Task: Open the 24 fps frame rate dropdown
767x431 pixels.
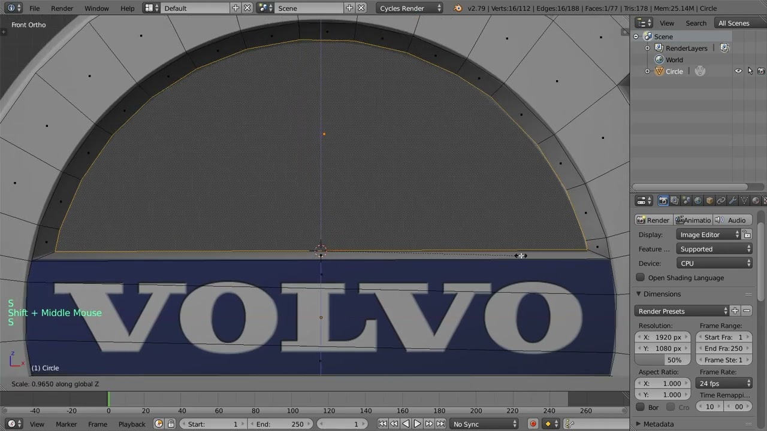Action: coord(724,383)
